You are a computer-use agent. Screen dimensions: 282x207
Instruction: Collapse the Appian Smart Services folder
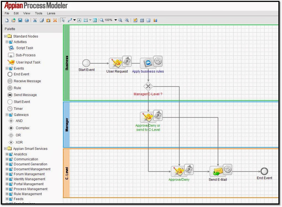(6, 149)
